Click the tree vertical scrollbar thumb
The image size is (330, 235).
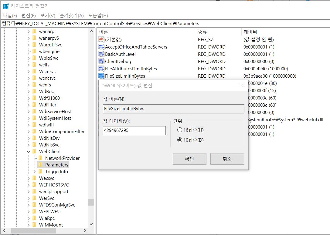91,202
